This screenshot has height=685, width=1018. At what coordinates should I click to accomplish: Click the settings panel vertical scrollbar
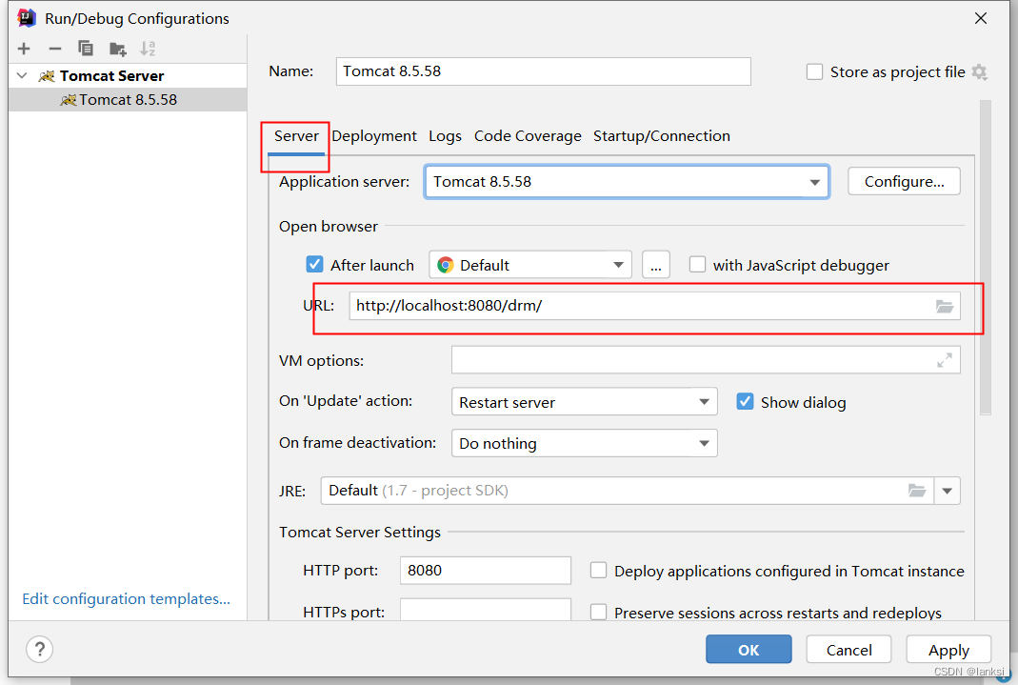point(986,257)
